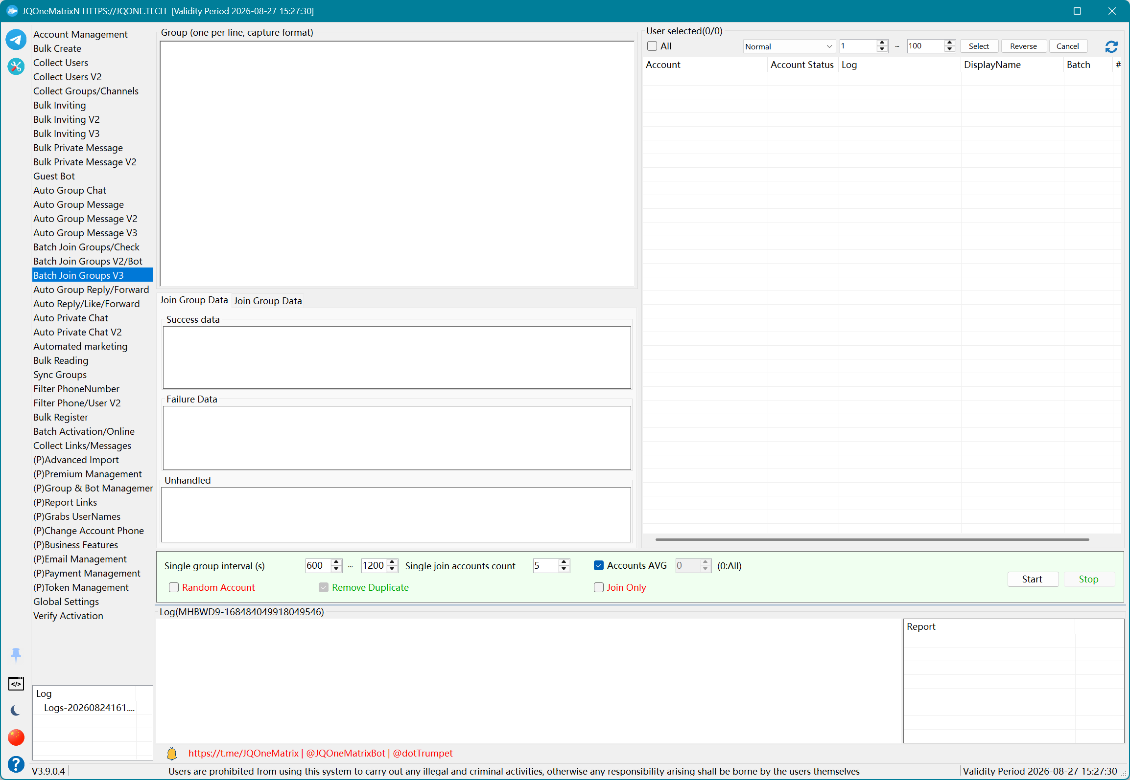The image size is (1130, 780).
Task: Switch language with the China flag icon
Action: coord(16,737)
